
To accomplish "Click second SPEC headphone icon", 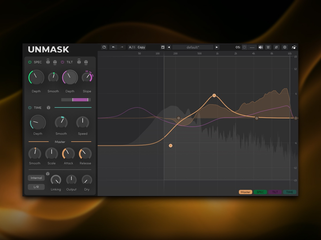I will click(55, 62).
